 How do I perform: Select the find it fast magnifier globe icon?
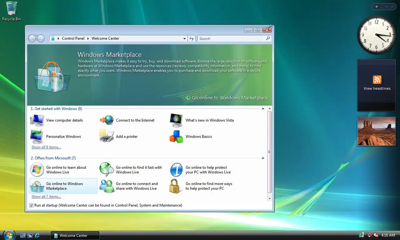tap(107, 170)
